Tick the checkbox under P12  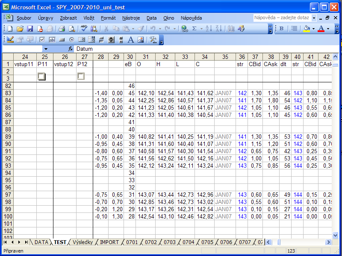click(81, 76)
